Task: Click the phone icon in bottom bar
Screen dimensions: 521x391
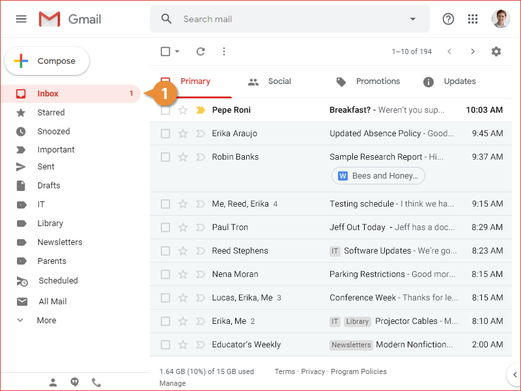Action: point(96,383)
